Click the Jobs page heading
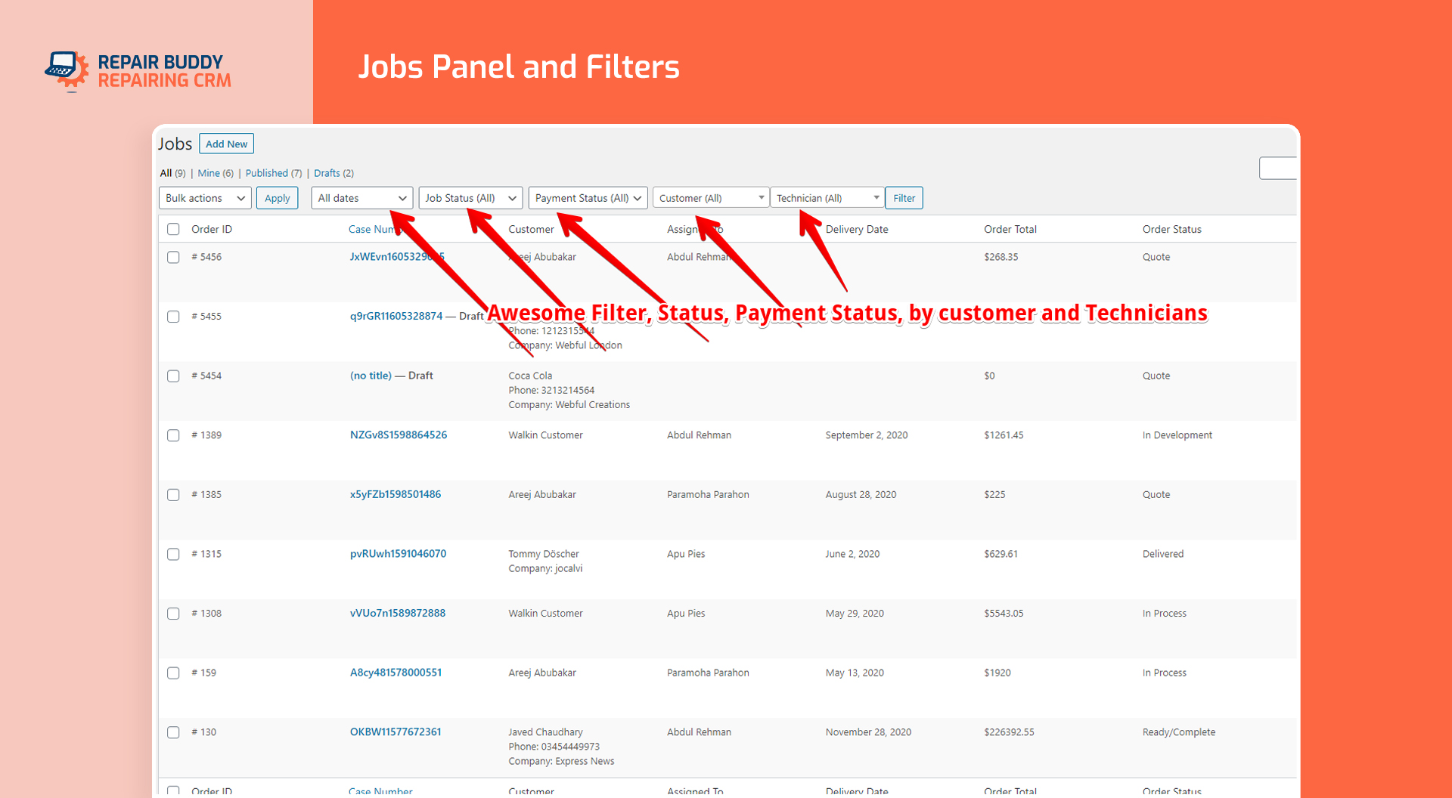 coord(175,144)
